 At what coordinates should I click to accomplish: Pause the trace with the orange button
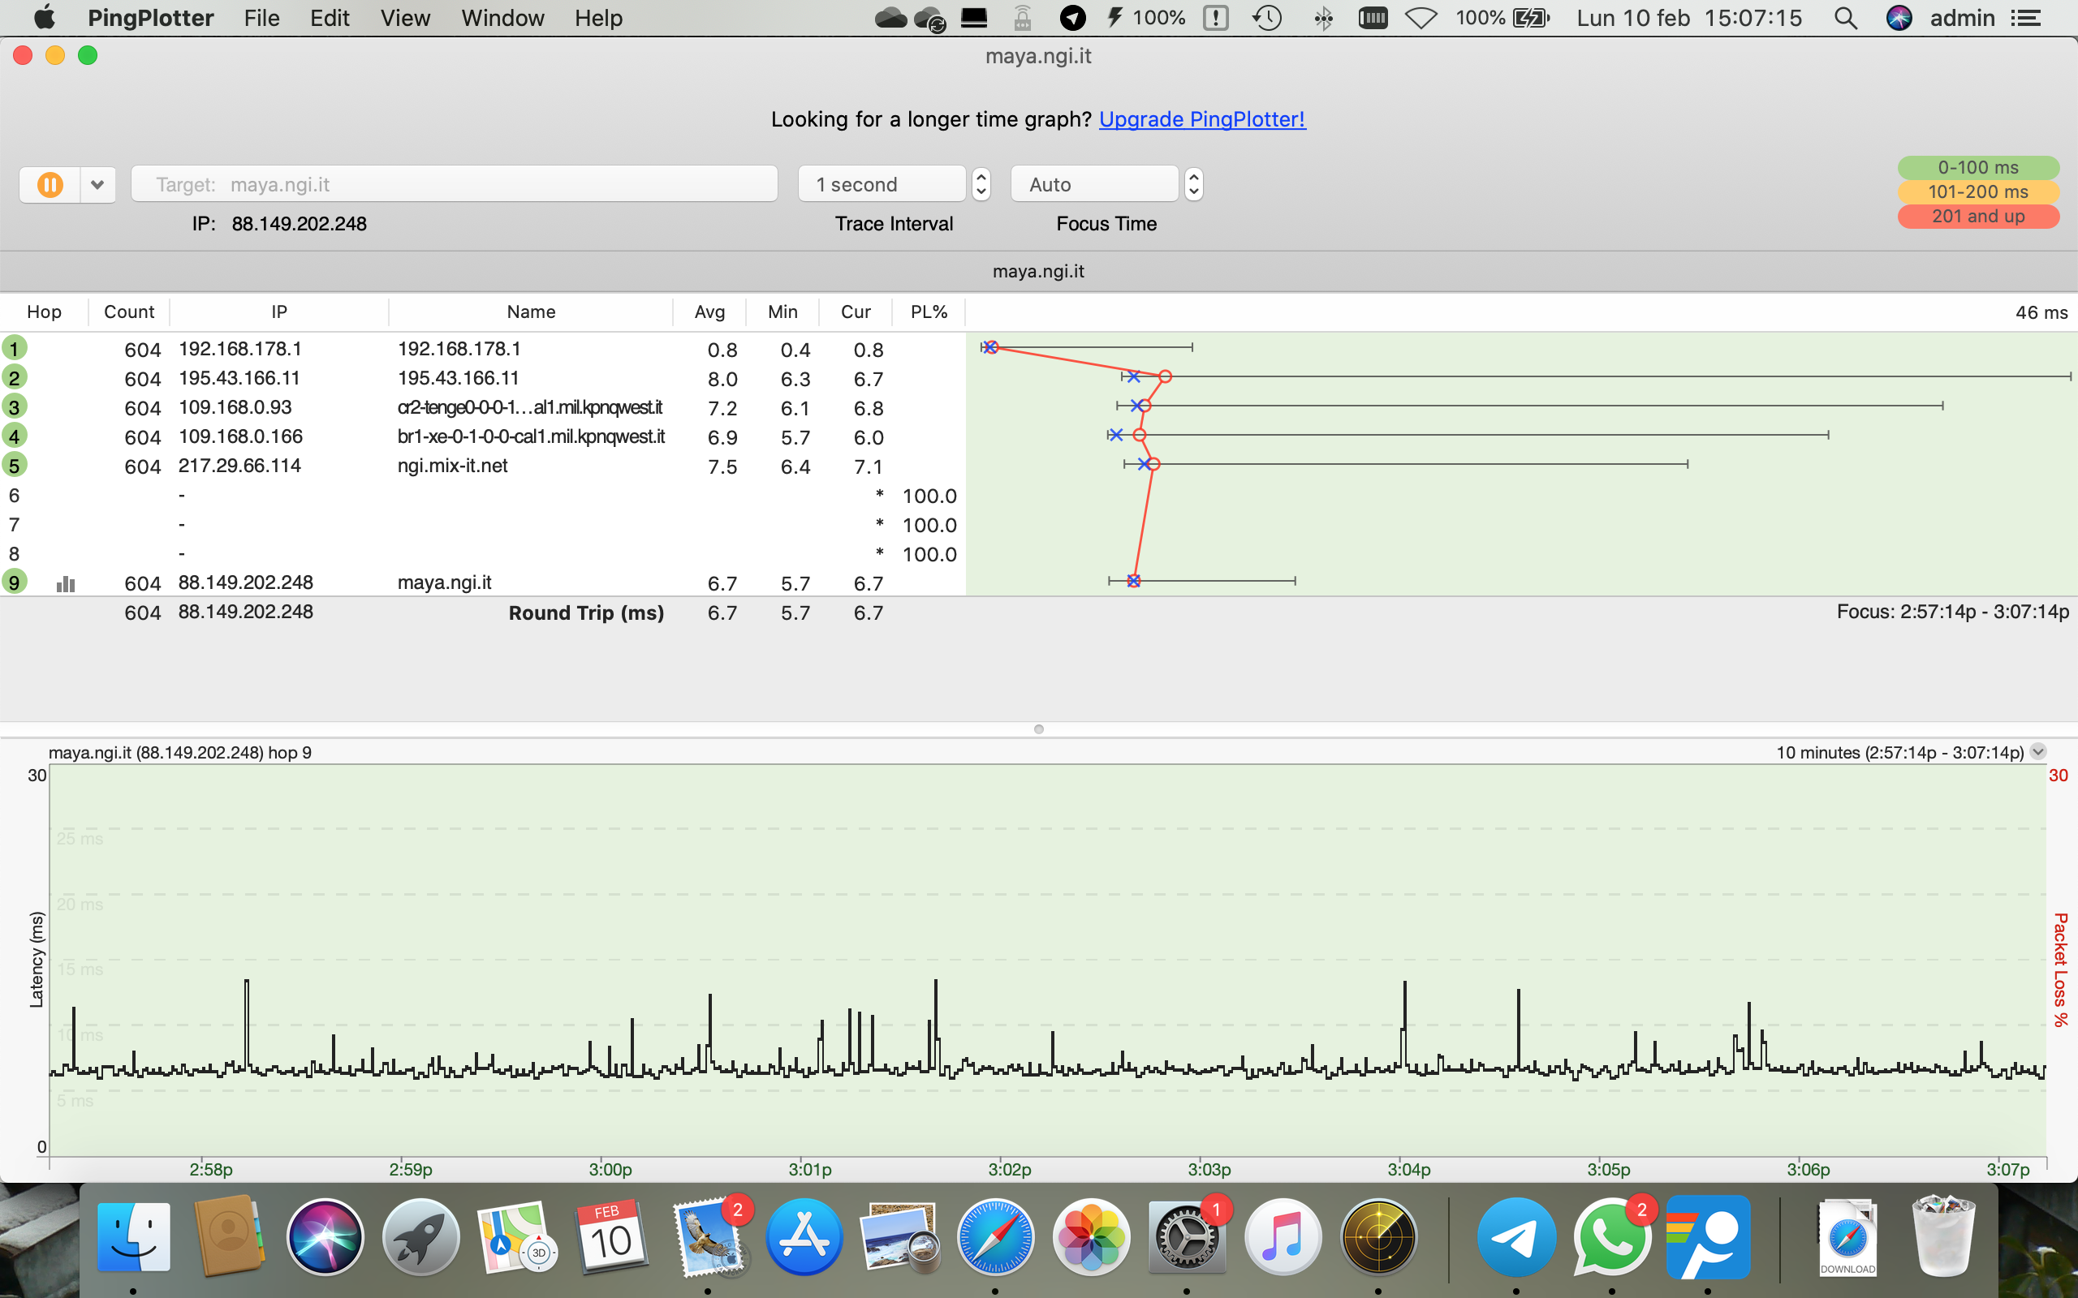click(x=50, y=185)
